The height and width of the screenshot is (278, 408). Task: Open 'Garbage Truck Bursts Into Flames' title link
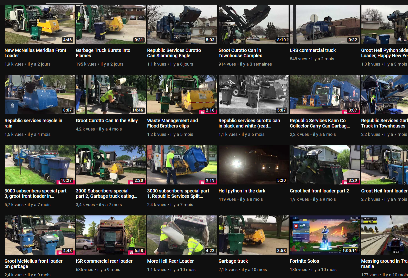click(103, 53)
